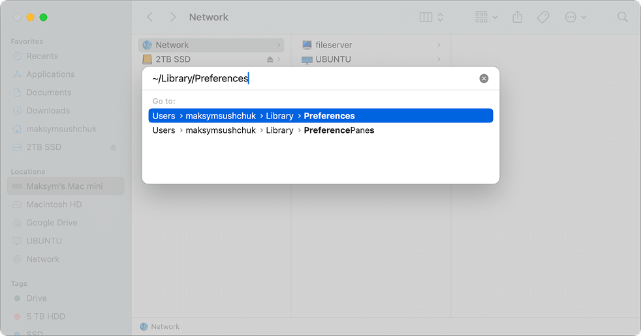Click the green zoom window button

pyautogui.click(x=43, y=17)
